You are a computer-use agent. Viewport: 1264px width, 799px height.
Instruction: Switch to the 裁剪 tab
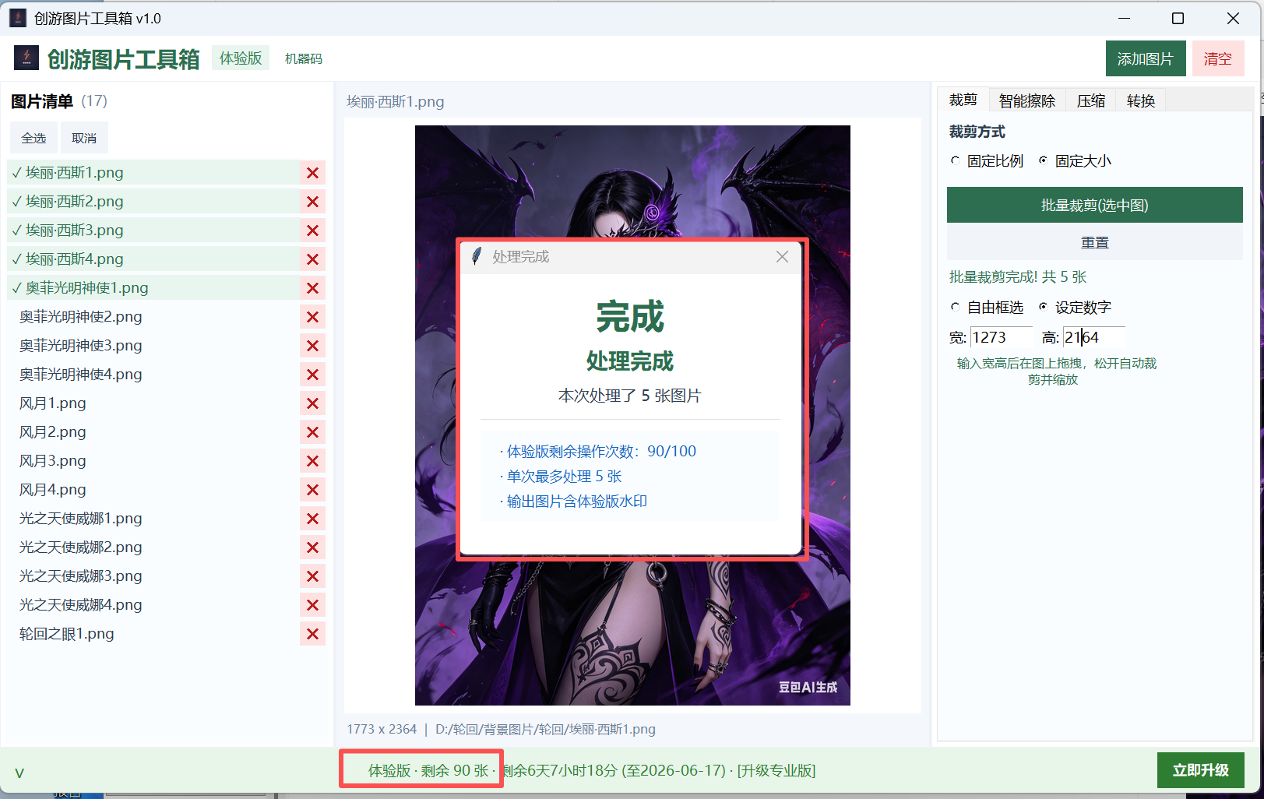(963, 100)
